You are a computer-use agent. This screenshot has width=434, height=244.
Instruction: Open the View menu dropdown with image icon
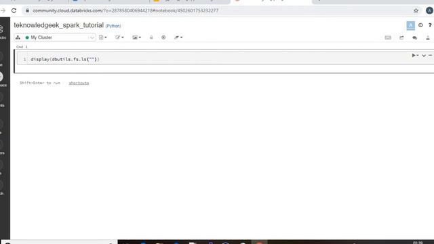pyautogui.click(x=137, y=37)
